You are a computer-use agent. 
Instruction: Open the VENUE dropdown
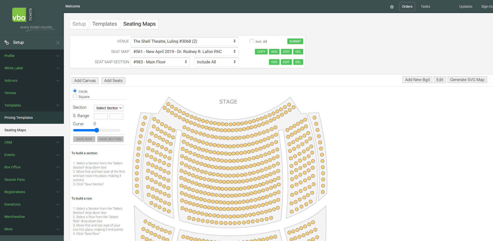click(x=184, y=41)
